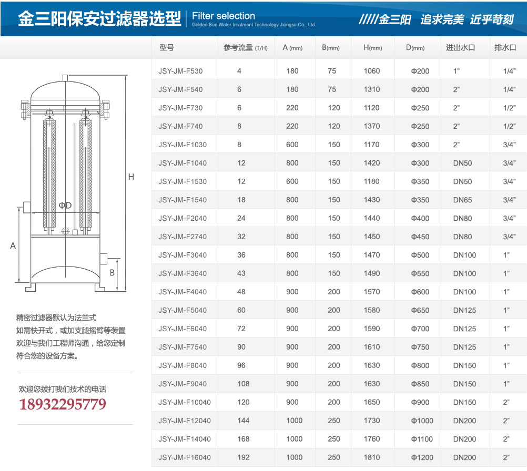Click H value 1120 in F730 row
Screen dimensions: 527x471
pyautogui.click(x=372, y=108)
